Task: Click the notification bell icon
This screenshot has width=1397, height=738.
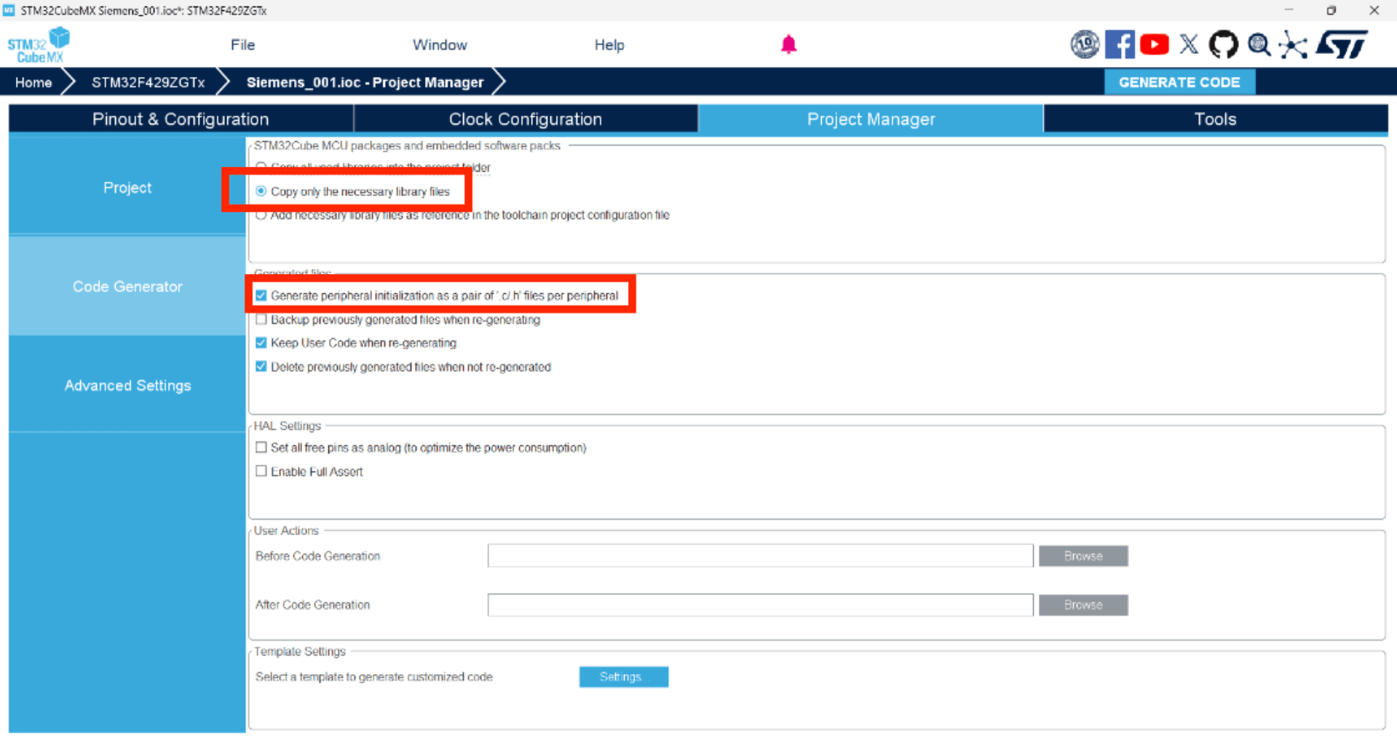Action: click(788, 45)
